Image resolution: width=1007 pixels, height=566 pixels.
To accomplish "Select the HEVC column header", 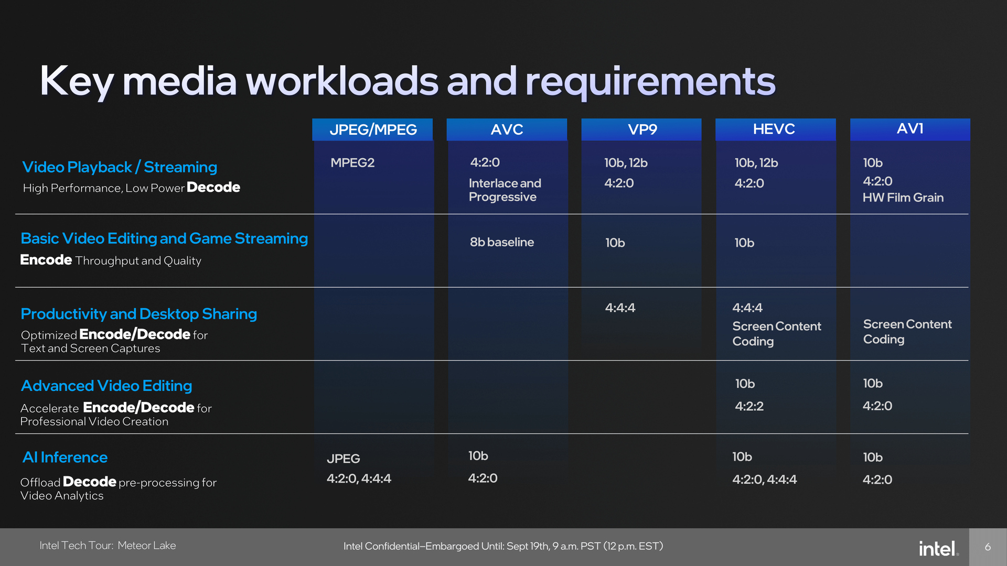I will tap(775, 129).
